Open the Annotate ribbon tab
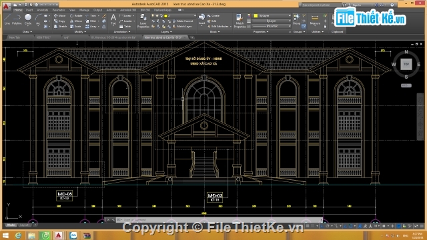 [x=43, y=10]
